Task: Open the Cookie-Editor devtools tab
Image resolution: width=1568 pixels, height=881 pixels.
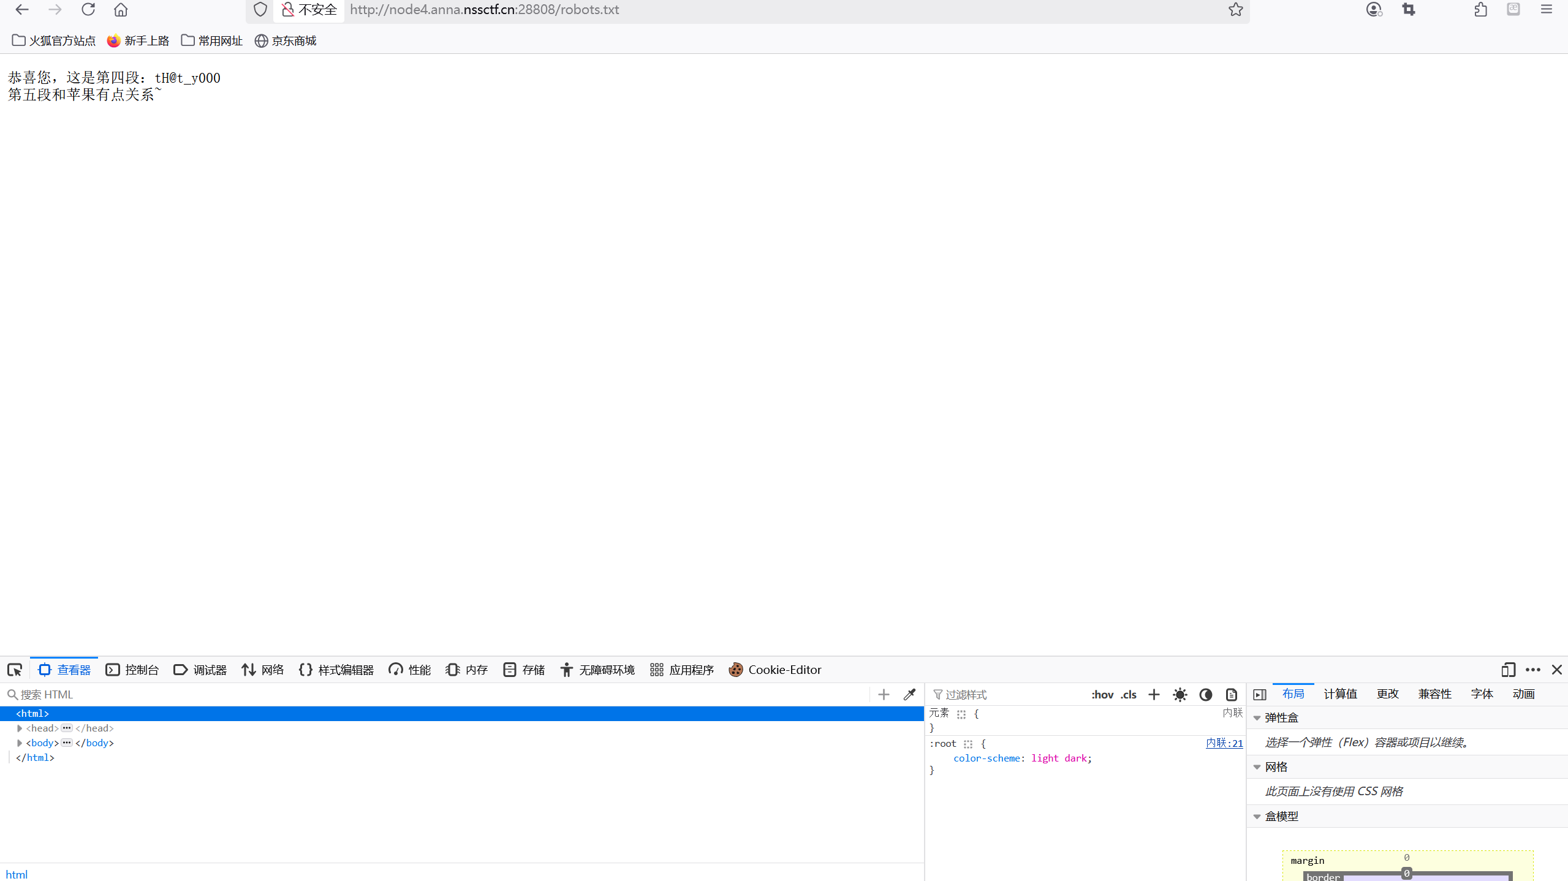Action: [775, 670]
